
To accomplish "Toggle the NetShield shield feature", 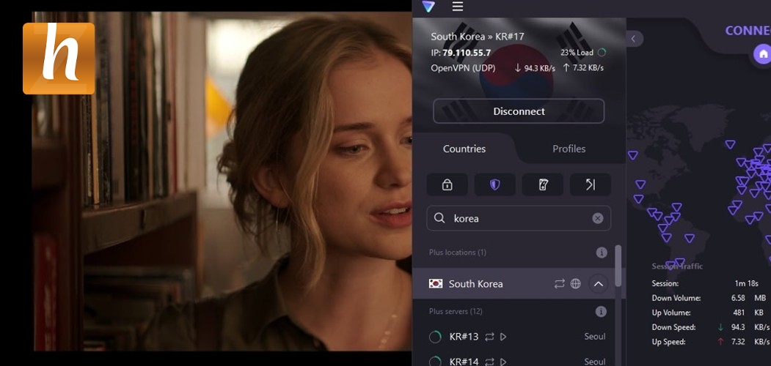I will (x=494, y=184).
